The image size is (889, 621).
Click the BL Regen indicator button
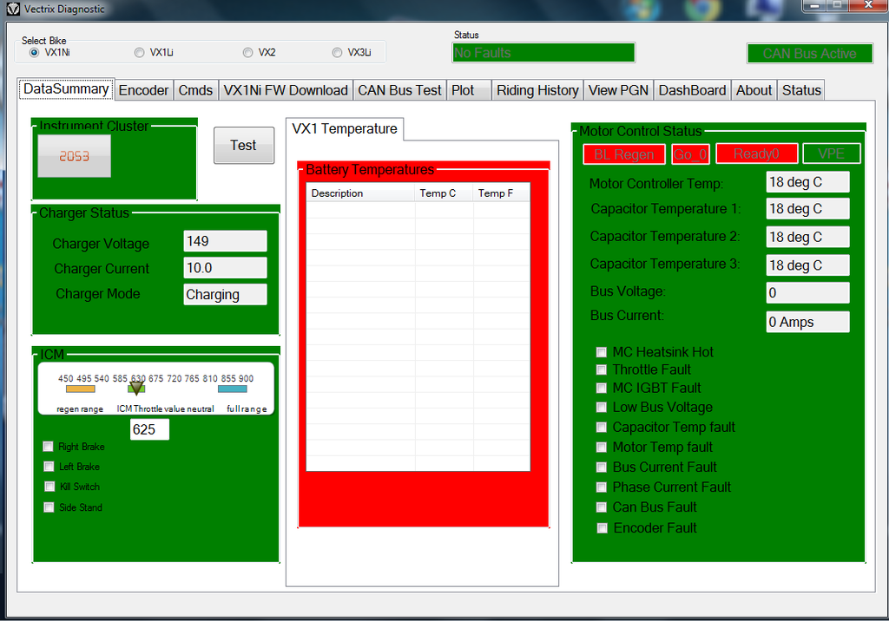[x=624, y=154]
